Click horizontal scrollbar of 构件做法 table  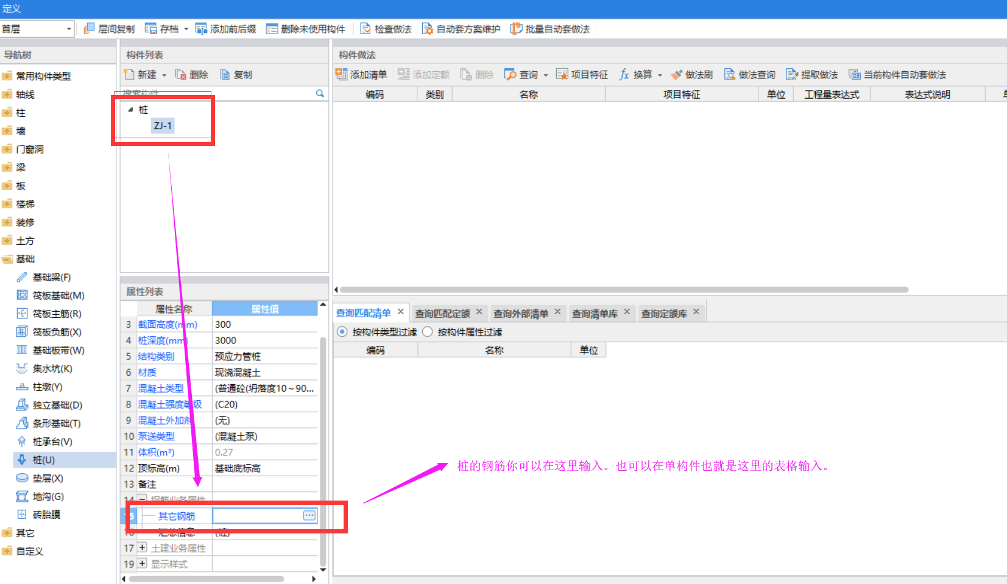pos(624,290)
